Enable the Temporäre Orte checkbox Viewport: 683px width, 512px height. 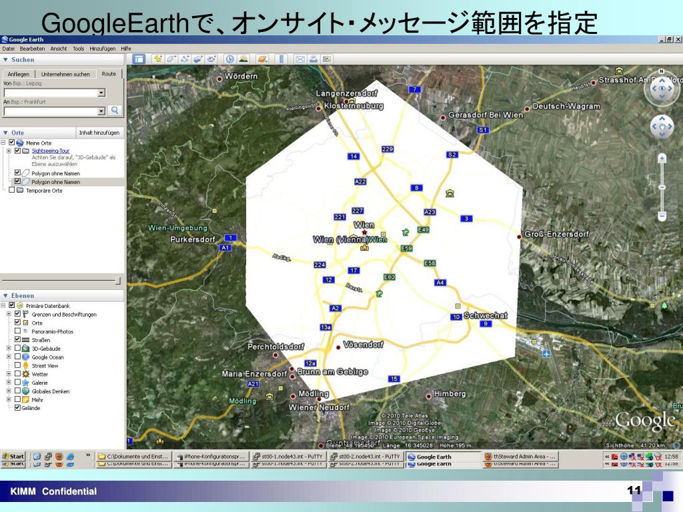[12, 190]
